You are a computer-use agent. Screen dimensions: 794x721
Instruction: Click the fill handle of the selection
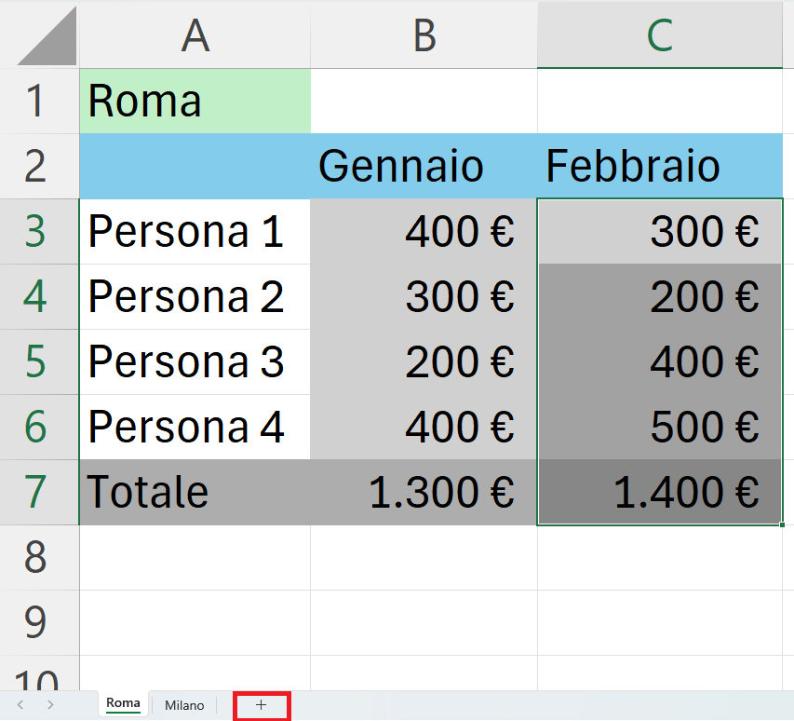pyautogui.click(x=782, y=525)
